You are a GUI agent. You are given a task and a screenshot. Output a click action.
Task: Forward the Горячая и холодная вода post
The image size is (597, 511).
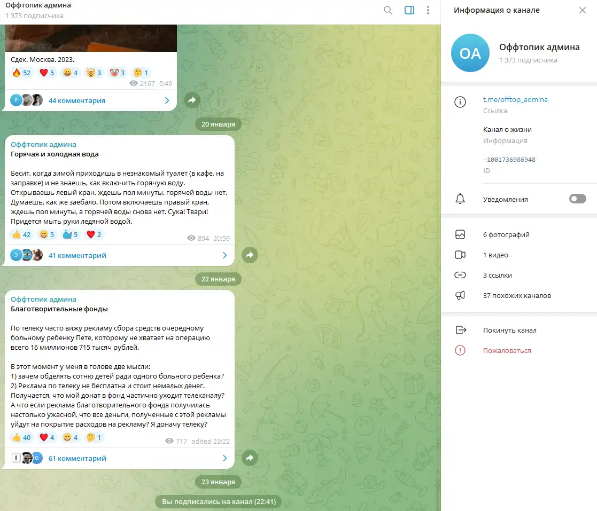pyautogui.click(x=250, y=255)
